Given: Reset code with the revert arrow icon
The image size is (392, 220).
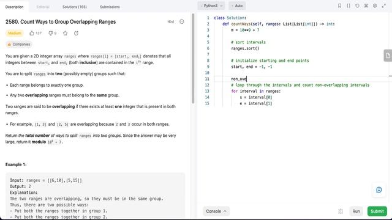Looking at the screenshot, I should coord(357,5).
